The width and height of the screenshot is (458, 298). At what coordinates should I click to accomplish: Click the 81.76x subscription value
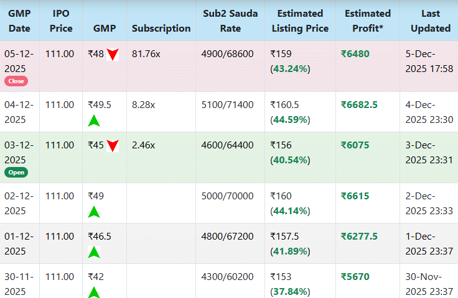[146, 54]
